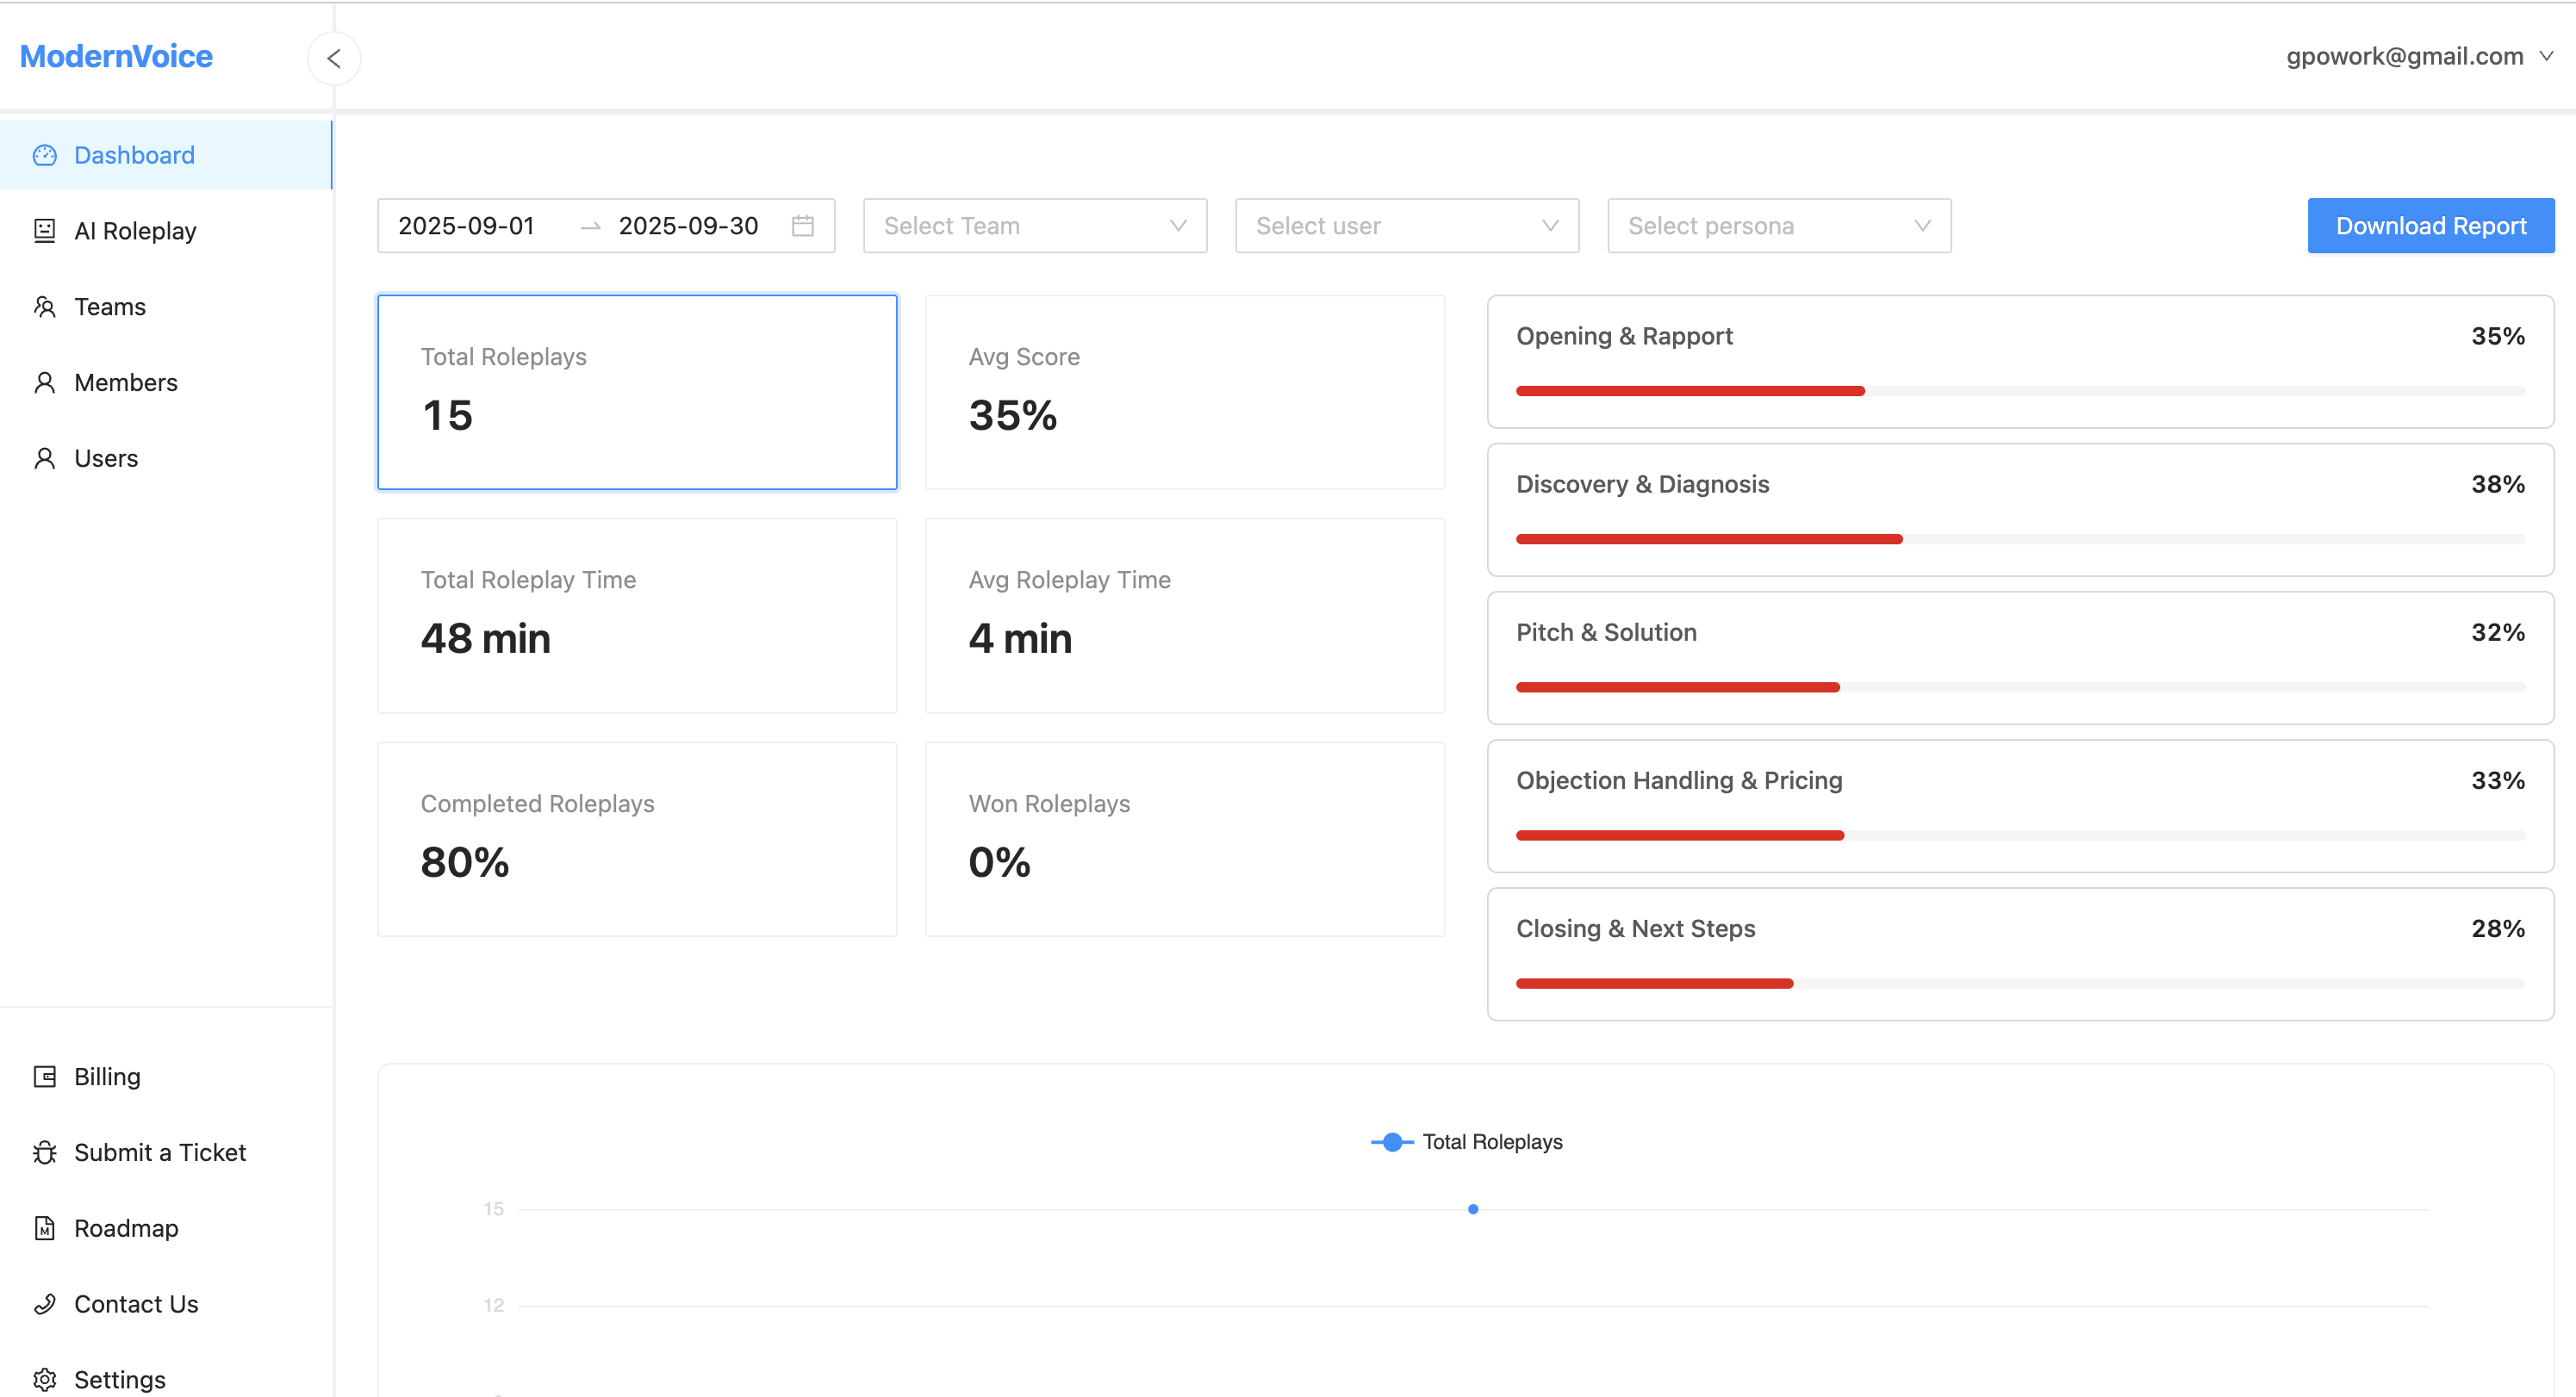Open the Select persona dropdown
The width and height of the screenshot is (2576, 1397).
coord(1778,226)
